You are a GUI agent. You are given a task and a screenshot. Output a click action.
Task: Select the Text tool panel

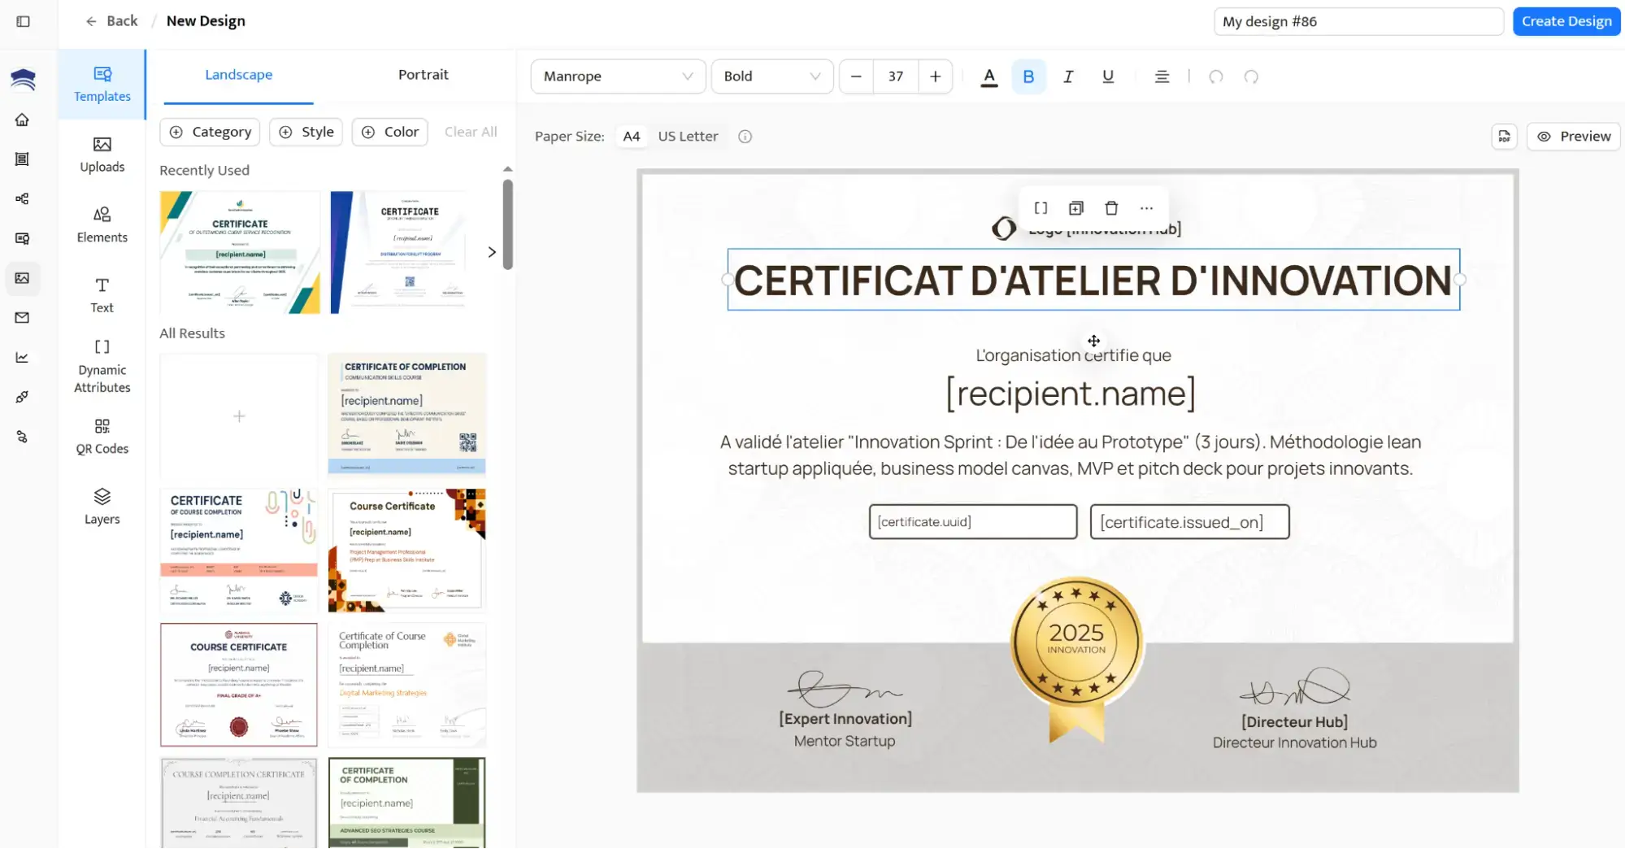tap(102, 295)
